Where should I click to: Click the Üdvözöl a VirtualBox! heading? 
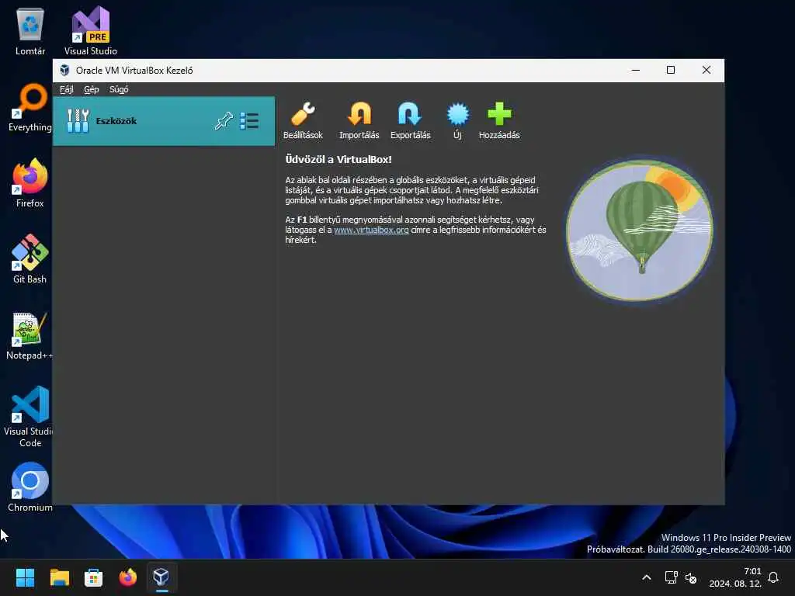pyautogui.click(x=338, y=159)
